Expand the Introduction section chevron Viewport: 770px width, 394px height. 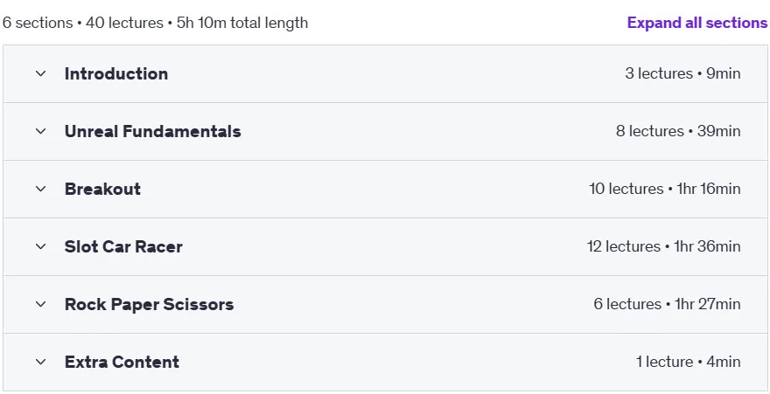point(41,73)
